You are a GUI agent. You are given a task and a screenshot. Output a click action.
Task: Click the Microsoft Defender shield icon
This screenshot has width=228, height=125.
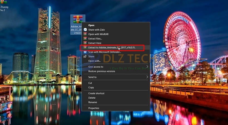pos(85,52)
